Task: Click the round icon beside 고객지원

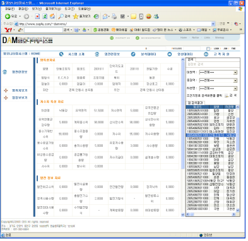Action: (206, 54)
